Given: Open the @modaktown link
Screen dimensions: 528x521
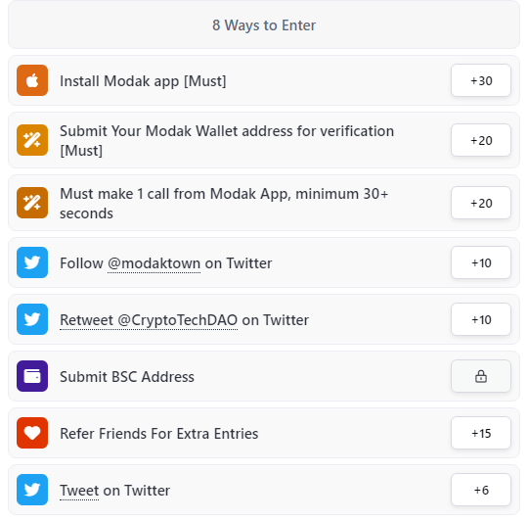Looking at the screenshot, I should (154, 263).
